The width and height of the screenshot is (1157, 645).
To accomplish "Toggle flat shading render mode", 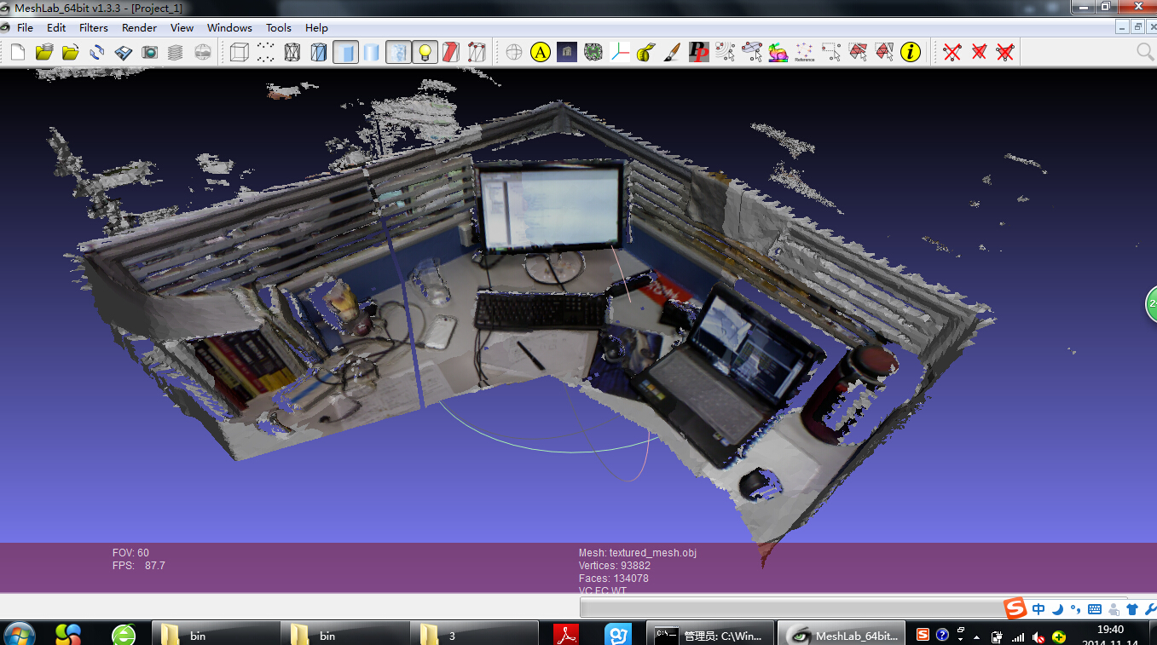I will click(345, 52).
